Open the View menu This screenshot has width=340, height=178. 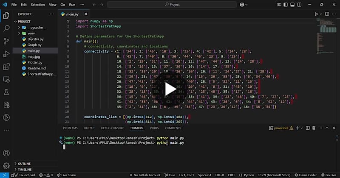click(x=52, y=5)
